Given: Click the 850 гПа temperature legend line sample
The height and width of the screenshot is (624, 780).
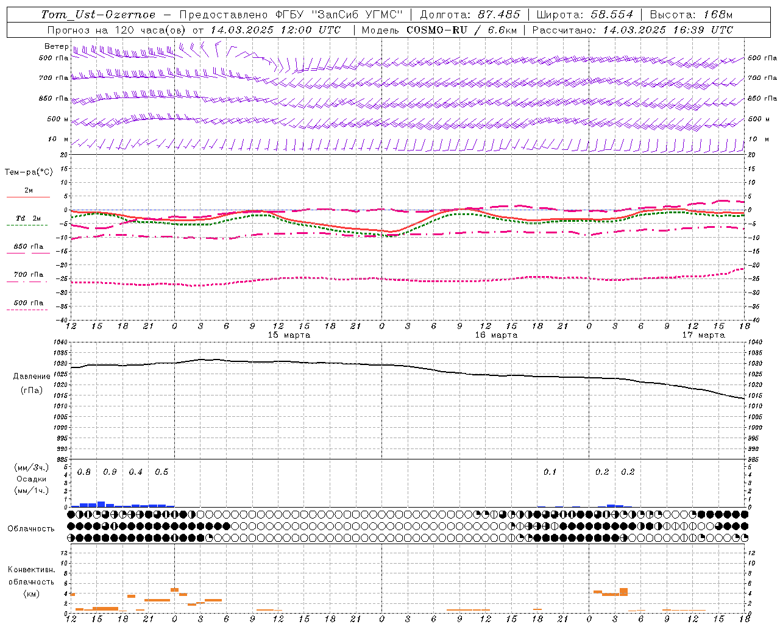Looking at the screenshot, I should pos(28,253).
